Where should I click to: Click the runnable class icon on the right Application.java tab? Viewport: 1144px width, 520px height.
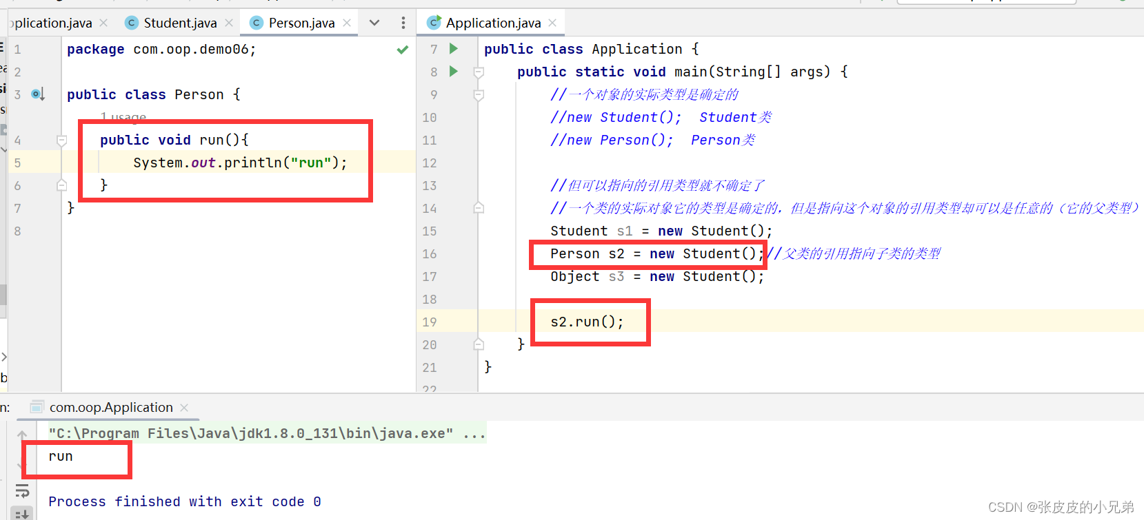click(x=434, y=23)
